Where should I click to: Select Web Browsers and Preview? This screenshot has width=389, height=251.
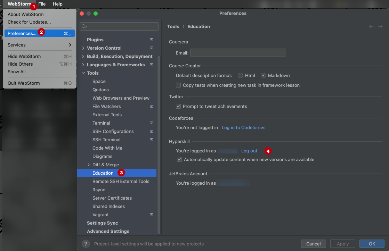point(121,98)
